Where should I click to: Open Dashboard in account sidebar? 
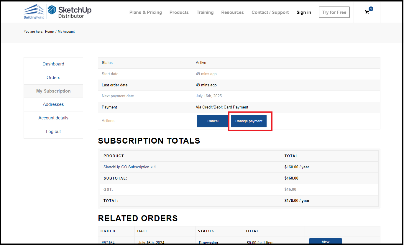(x=53, y=64)
